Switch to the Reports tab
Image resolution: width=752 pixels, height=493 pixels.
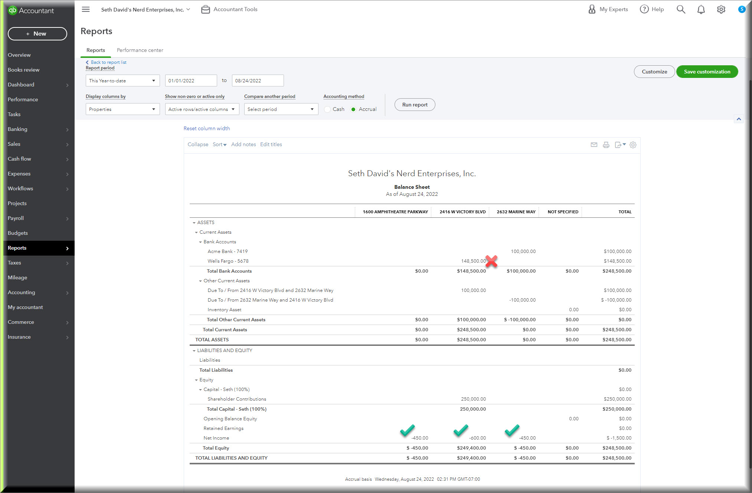tap(95, 50)
